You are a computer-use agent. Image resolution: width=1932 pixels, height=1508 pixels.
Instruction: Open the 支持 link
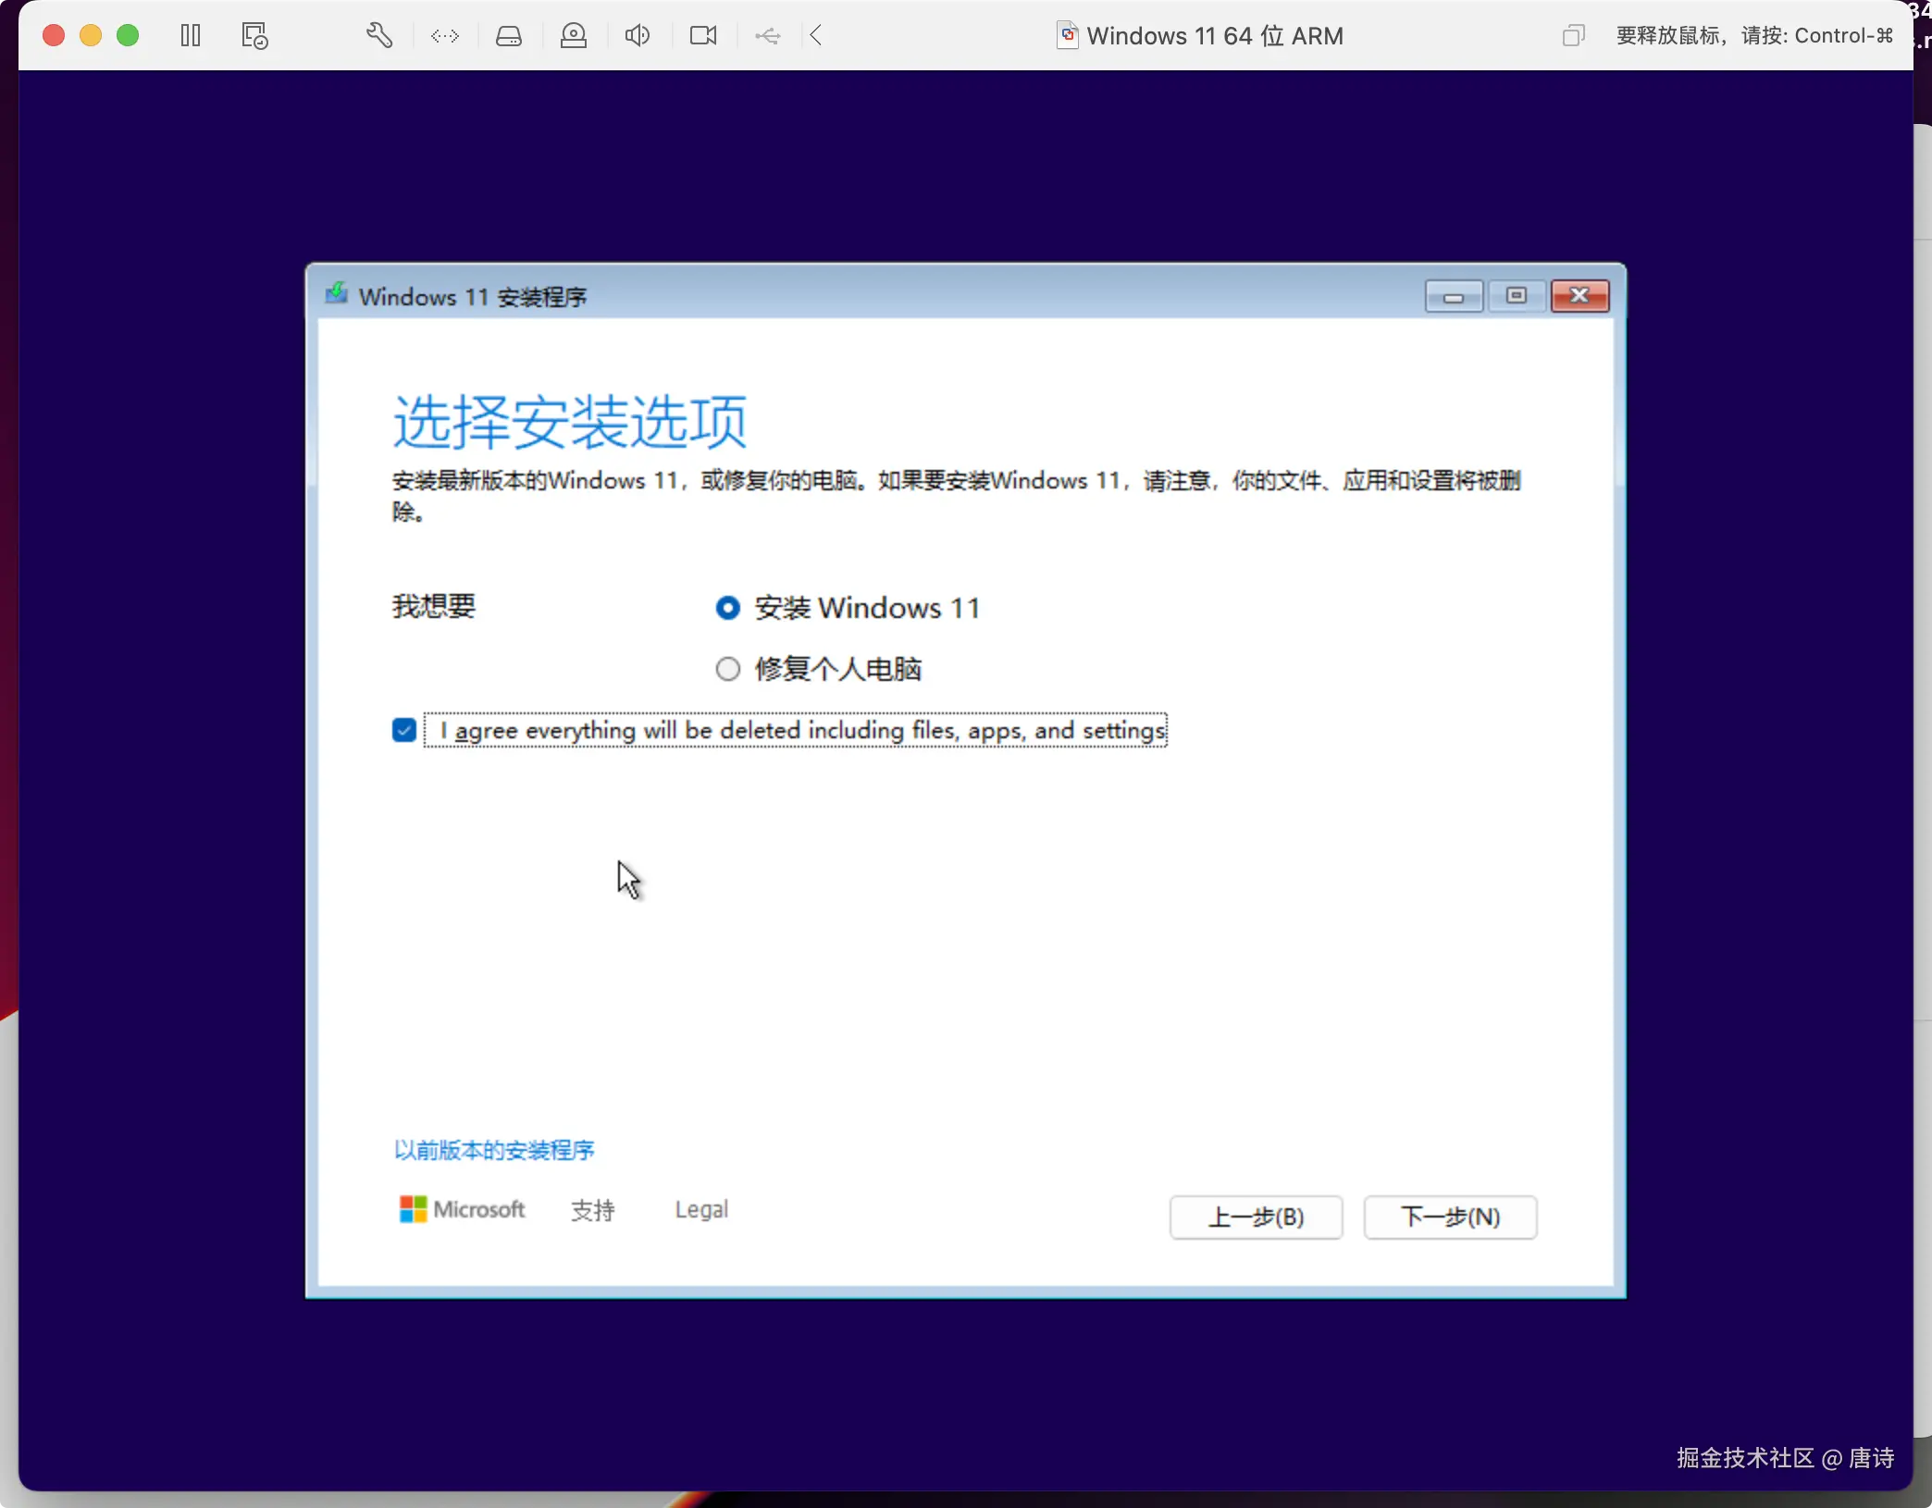[592, 1210]
